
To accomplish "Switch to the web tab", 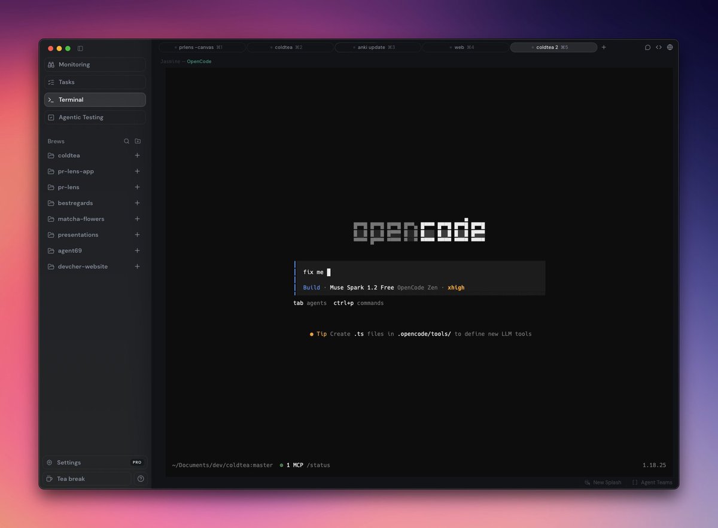I will [x=466, y=47].
